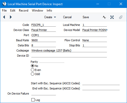Image resolution: width=127 pixels, height=103 pixels.
Task: Click the app logo in title bar
Action: tap(4, 4)
